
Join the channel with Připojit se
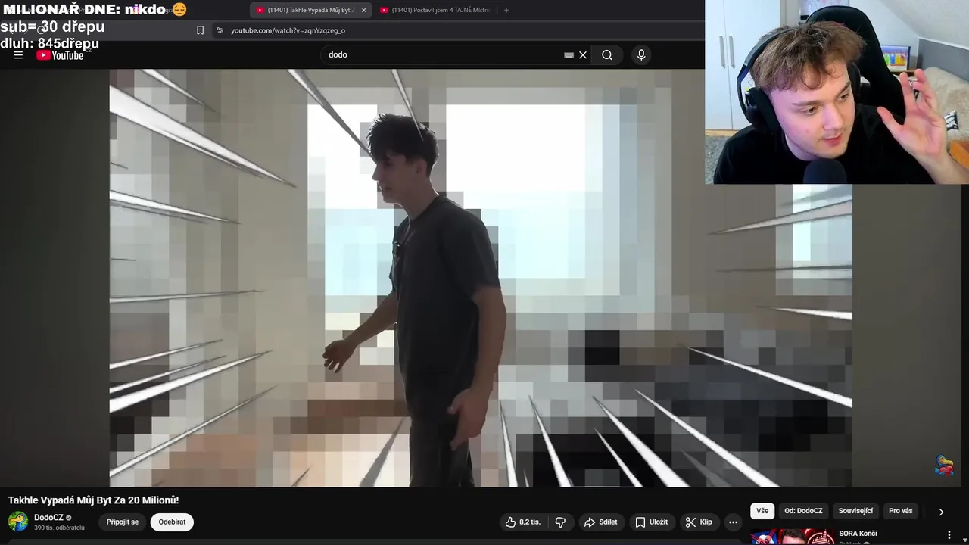click(123, 522)
